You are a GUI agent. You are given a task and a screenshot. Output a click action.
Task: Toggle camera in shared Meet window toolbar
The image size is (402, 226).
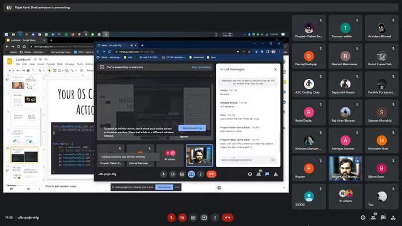[173, 174]
